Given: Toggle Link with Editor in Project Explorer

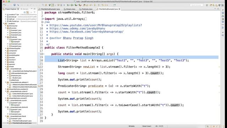Looking at the screenshot, I should (27, 12).
